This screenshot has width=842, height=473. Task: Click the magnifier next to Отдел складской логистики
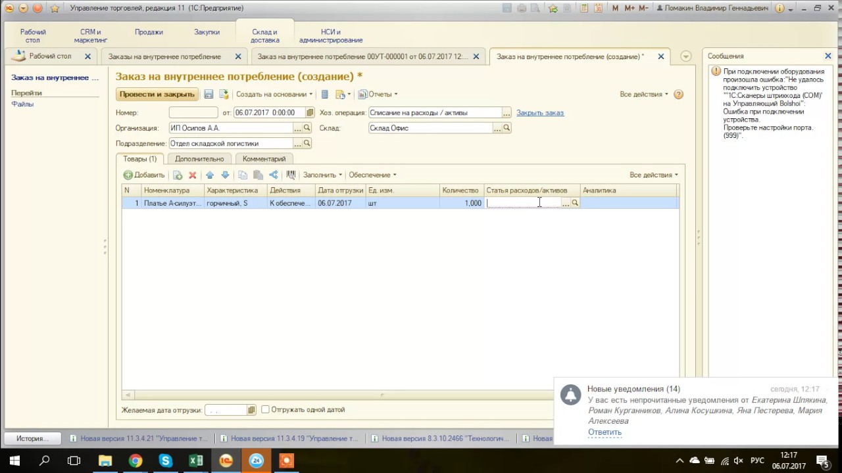tap(307, 143)
